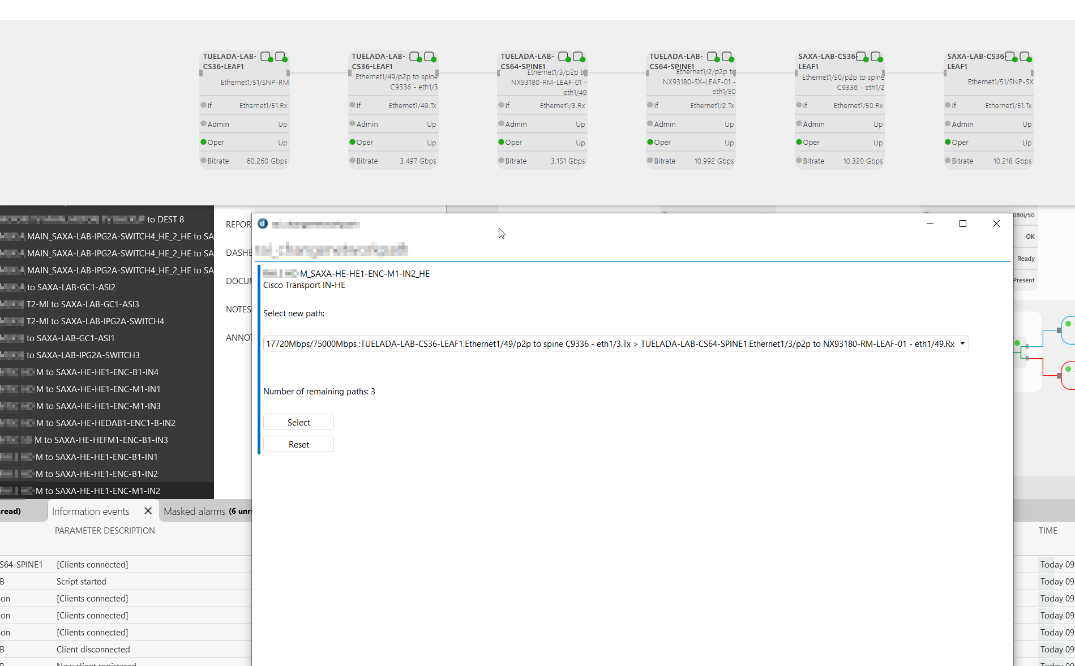Select 'M to SAXA-HE-HEFM1-ENC-B1-IN3' service

(x=107, y=440)
